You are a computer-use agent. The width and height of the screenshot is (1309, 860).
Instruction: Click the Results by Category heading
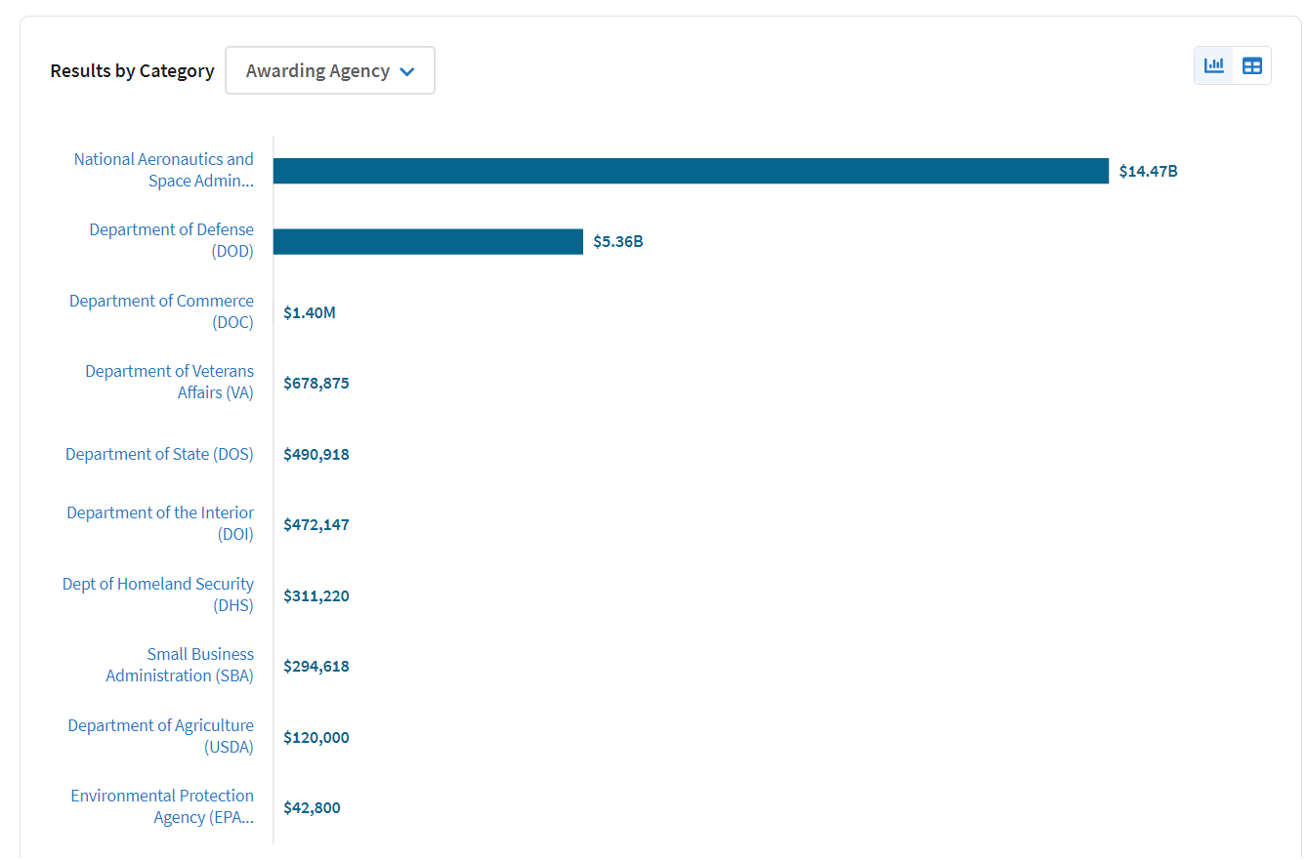pos(132,70)
